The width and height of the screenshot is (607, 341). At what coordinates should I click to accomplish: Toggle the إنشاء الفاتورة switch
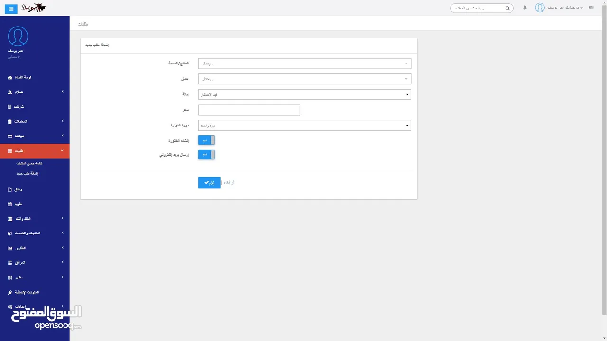pyautogui.click(x=207, y=140)
